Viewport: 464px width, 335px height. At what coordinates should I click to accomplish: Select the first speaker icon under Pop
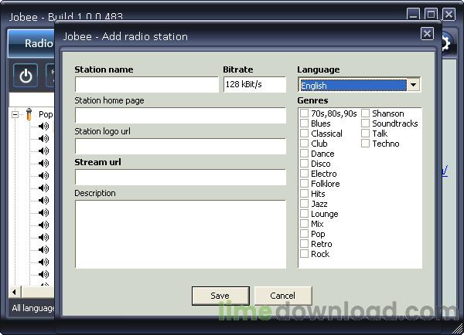pos(43,127)
